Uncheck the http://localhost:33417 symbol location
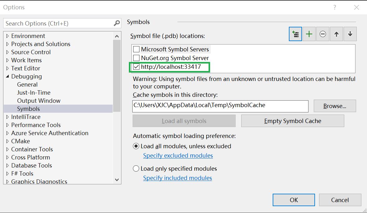The height and width of the screenshot is (213, 367). click(136, 67)
